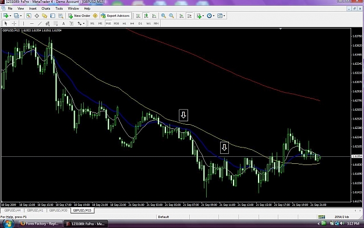Viewport: 364px width, 228px height.
Task: Click the yellow MetaEditor diamond icon
Action: [x=95, y=16]
